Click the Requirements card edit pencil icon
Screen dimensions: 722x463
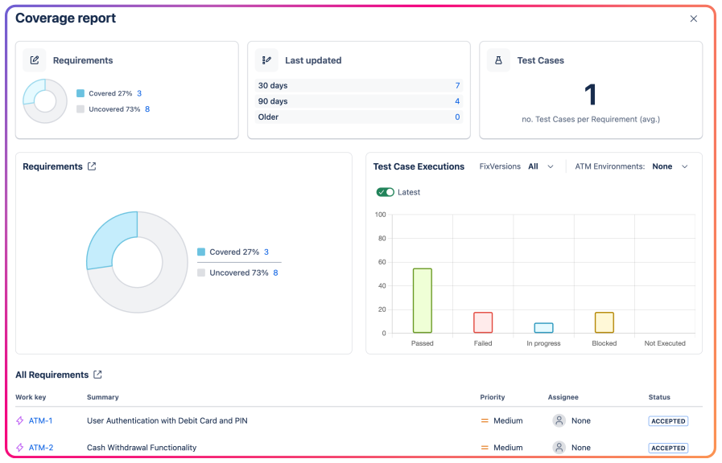coord(34,60)
